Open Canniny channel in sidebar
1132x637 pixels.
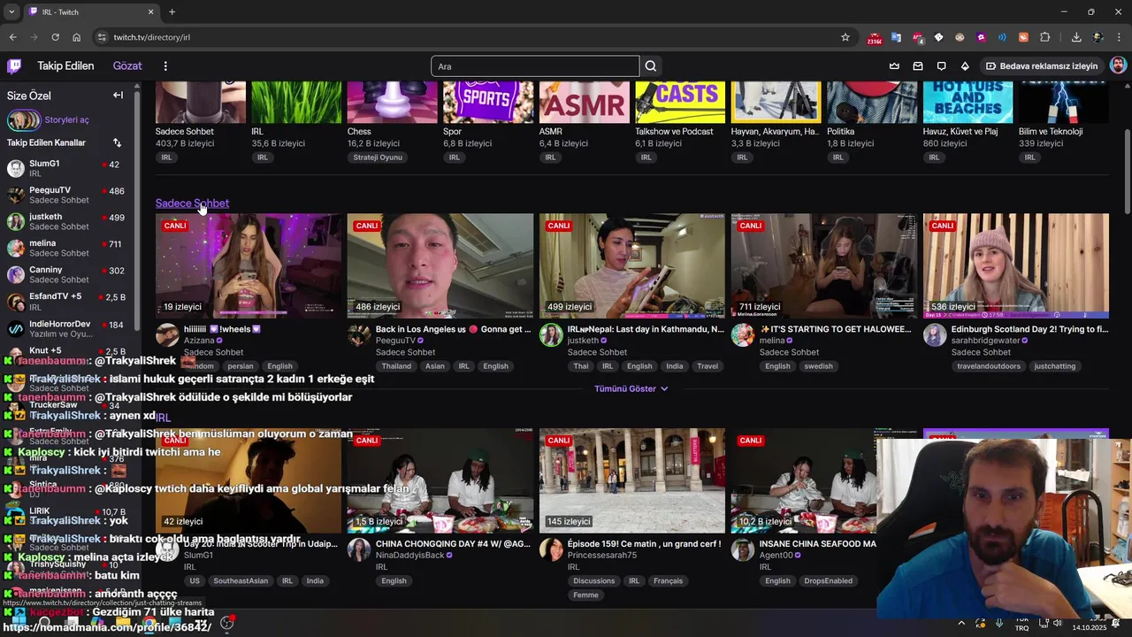69,274
